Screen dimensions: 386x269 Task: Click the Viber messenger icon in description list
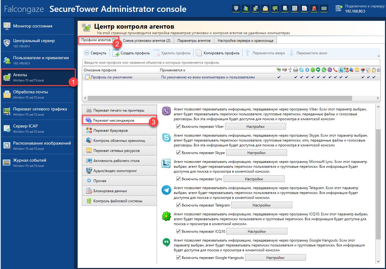(x=166, y=111)
